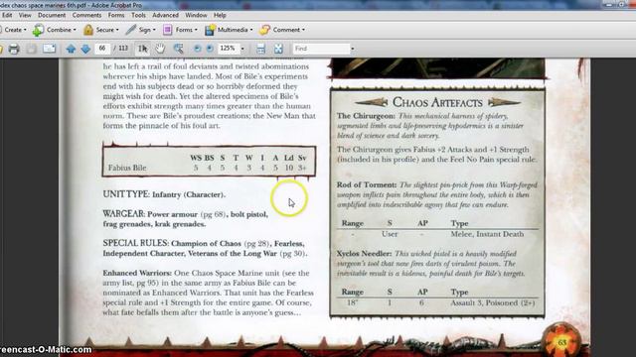Click the page number field showing 66
The width and height of the screenshot is (636, 357).
click(102, 49)
